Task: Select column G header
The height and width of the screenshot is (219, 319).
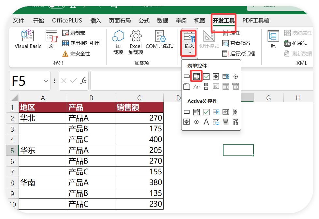Action: pyautogui.click(x=268, y=98)
